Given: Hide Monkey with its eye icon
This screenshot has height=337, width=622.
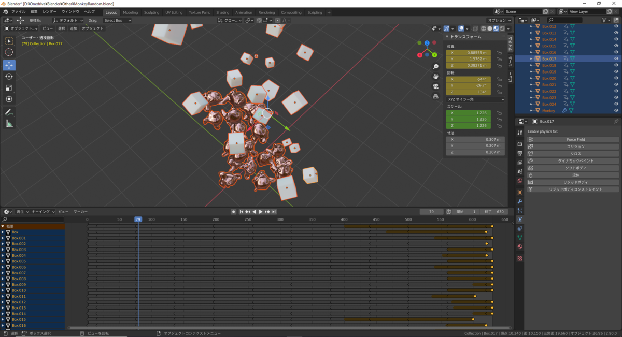Looking at the screenshot, I should 616,111.
